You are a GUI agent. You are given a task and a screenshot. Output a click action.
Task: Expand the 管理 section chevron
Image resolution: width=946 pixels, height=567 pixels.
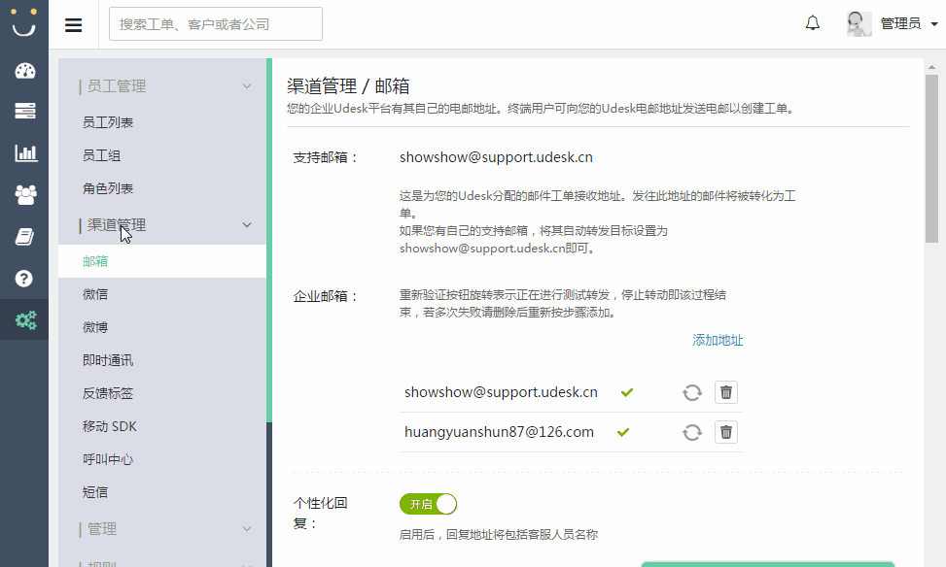(x=247, y=529)
